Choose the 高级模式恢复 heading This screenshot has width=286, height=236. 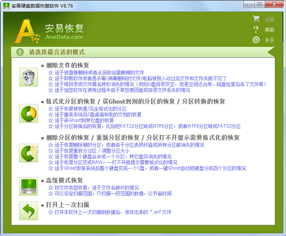pos(64,181)
